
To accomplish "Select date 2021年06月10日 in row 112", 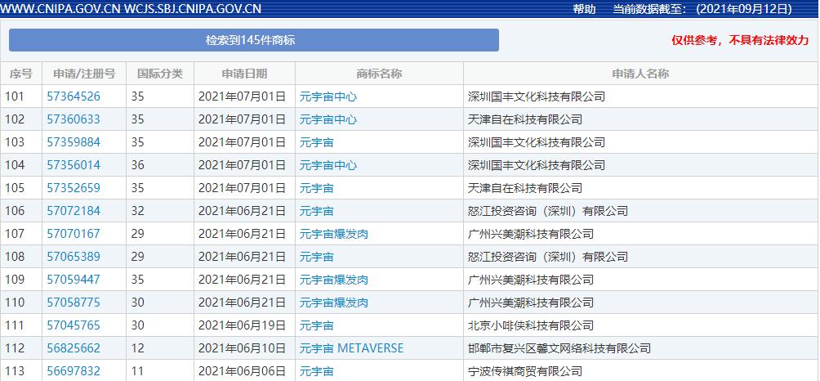I will [242, 348].
